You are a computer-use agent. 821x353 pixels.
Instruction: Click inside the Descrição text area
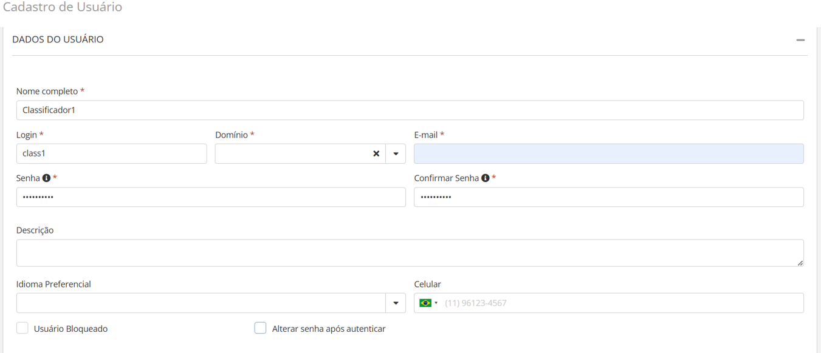tap(410, 253)
